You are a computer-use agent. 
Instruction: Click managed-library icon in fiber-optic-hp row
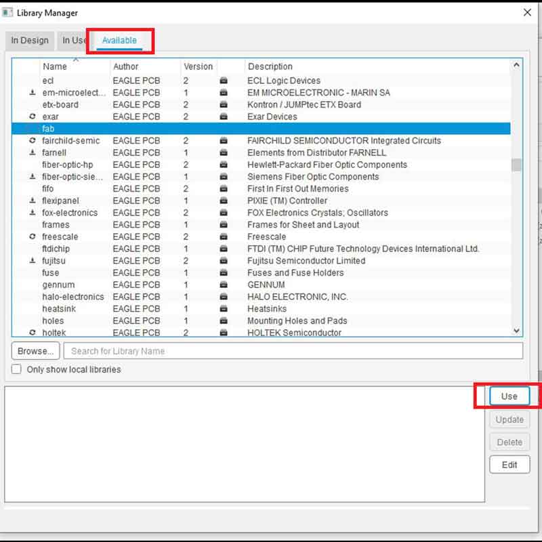click(224, 165)
